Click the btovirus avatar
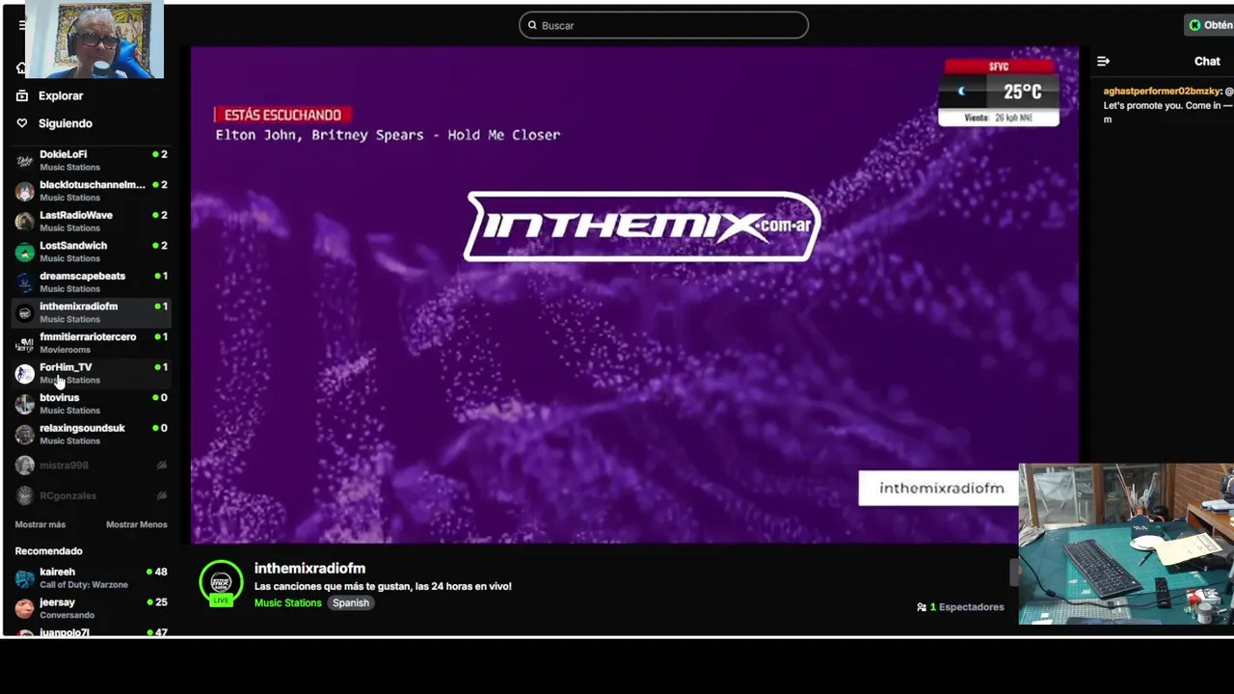This screenshot has height=694, width=1234. (x=25, y=404)
